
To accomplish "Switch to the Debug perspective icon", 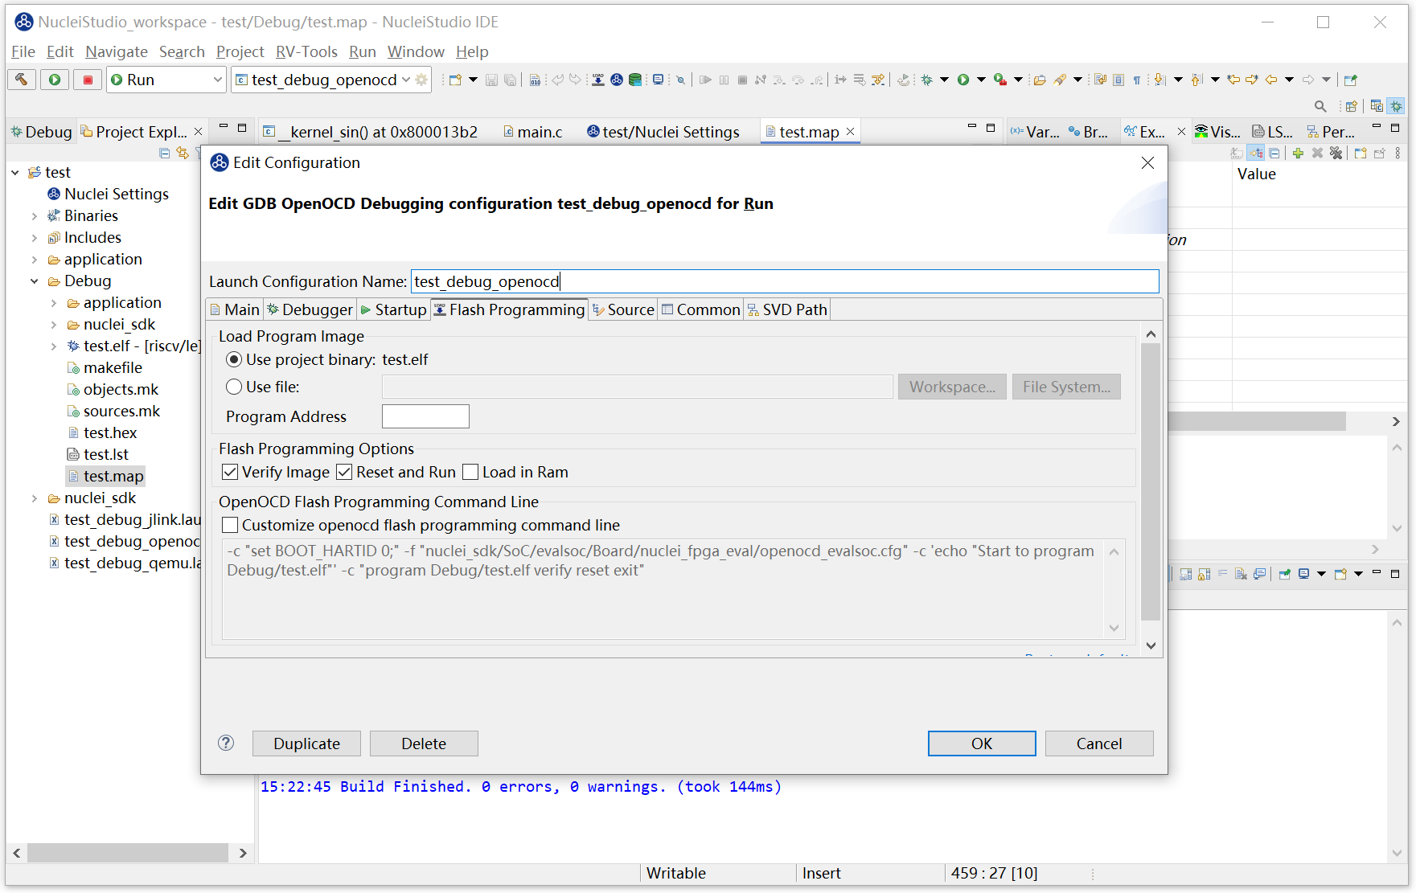I will 1397,106.
